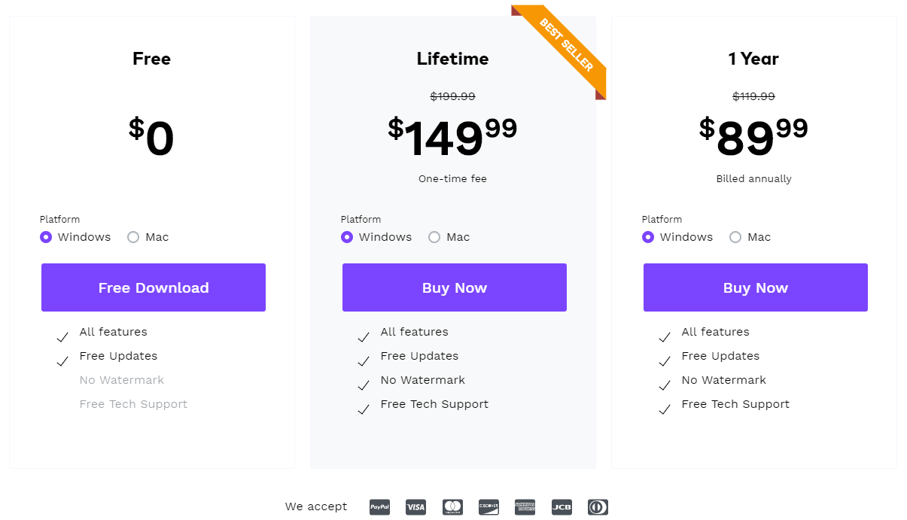907x520 pixels.
Task: Click the Diners Club icon
Action: click(x=598, y=507)
